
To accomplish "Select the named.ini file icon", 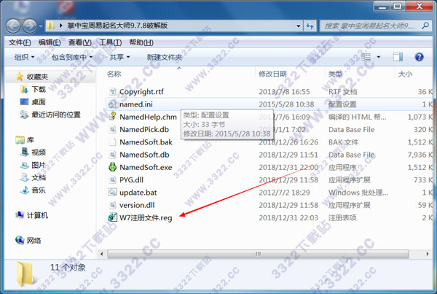I will 112,104.
